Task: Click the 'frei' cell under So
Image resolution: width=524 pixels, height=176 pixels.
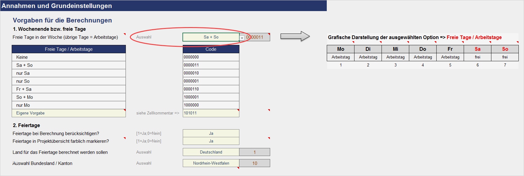Action: (505, 57)
